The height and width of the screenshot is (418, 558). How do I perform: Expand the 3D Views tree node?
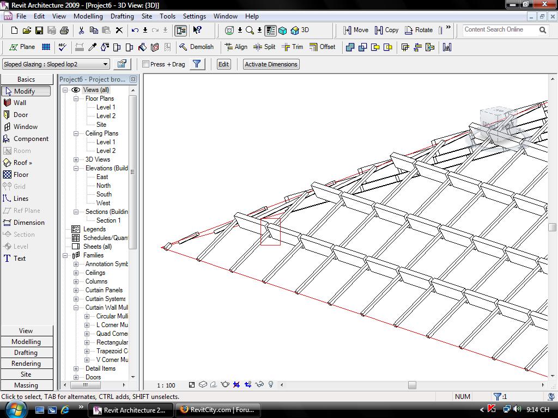click(76, 159)
